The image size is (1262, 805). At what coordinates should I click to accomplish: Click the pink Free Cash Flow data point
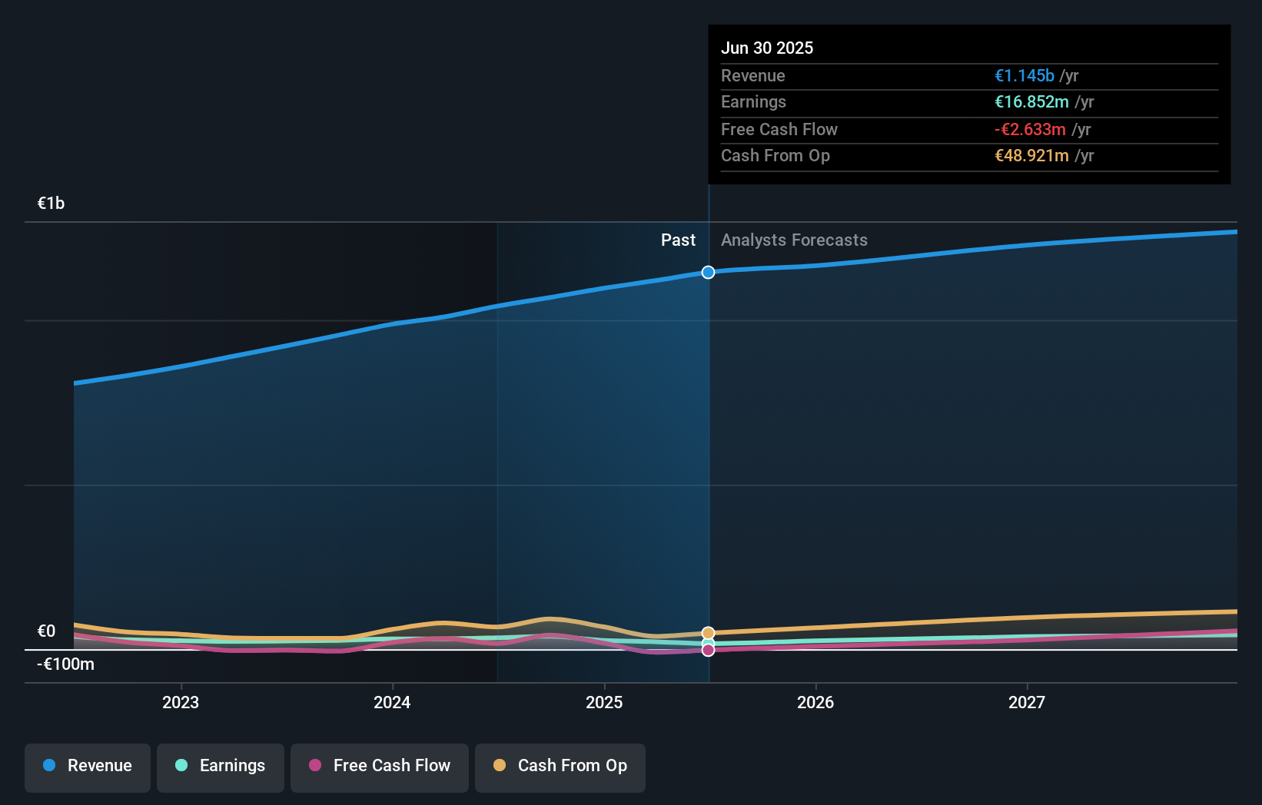[x=708, y=650]
